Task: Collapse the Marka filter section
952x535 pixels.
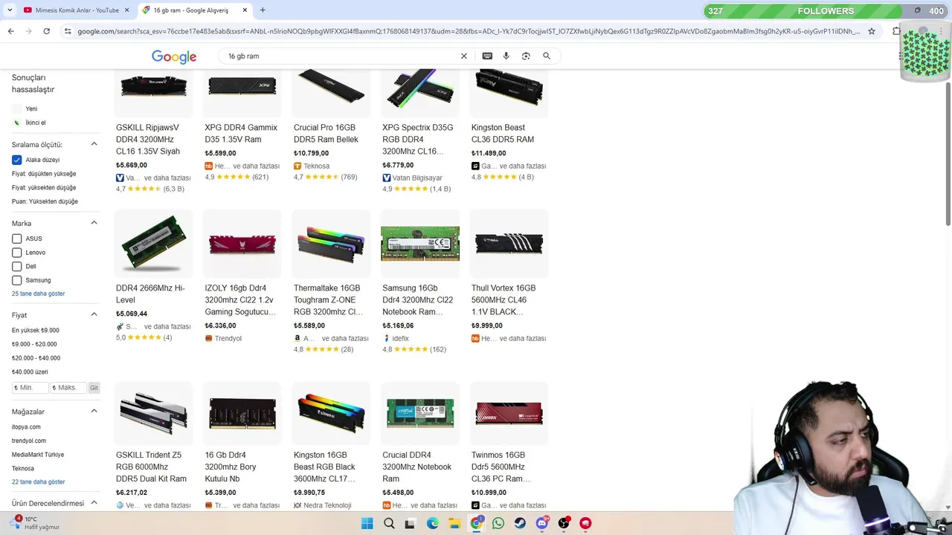Action: point(94,223)
